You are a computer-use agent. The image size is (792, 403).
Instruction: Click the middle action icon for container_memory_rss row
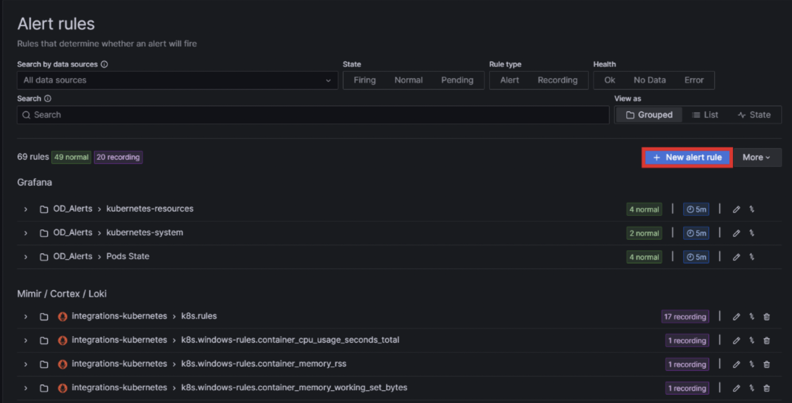coord(751,364)
